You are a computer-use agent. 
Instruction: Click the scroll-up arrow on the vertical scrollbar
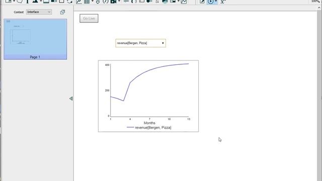[319, 8]
